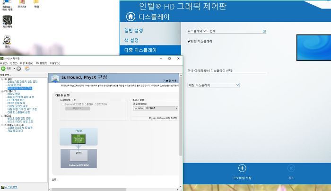Click the NVIDIA vertical scrollbar thumb

click(x=181, y=116)
